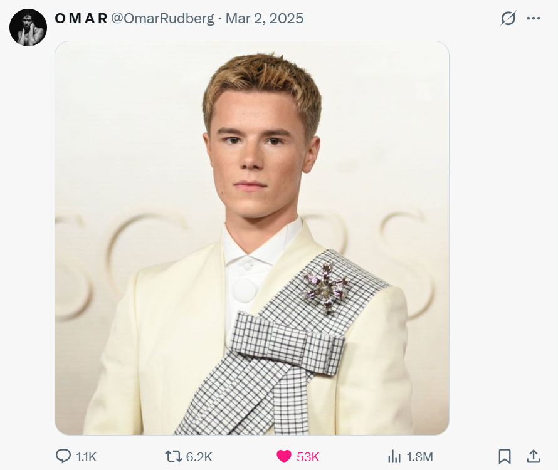558x470 pixels.
Task: Click the 1.8M views count
Action: pyautogui.click(x=420, y=457)
